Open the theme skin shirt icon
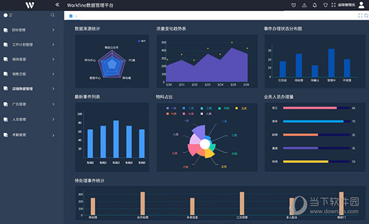The height and width of the screenshot is (224, 369). (325, 5)
